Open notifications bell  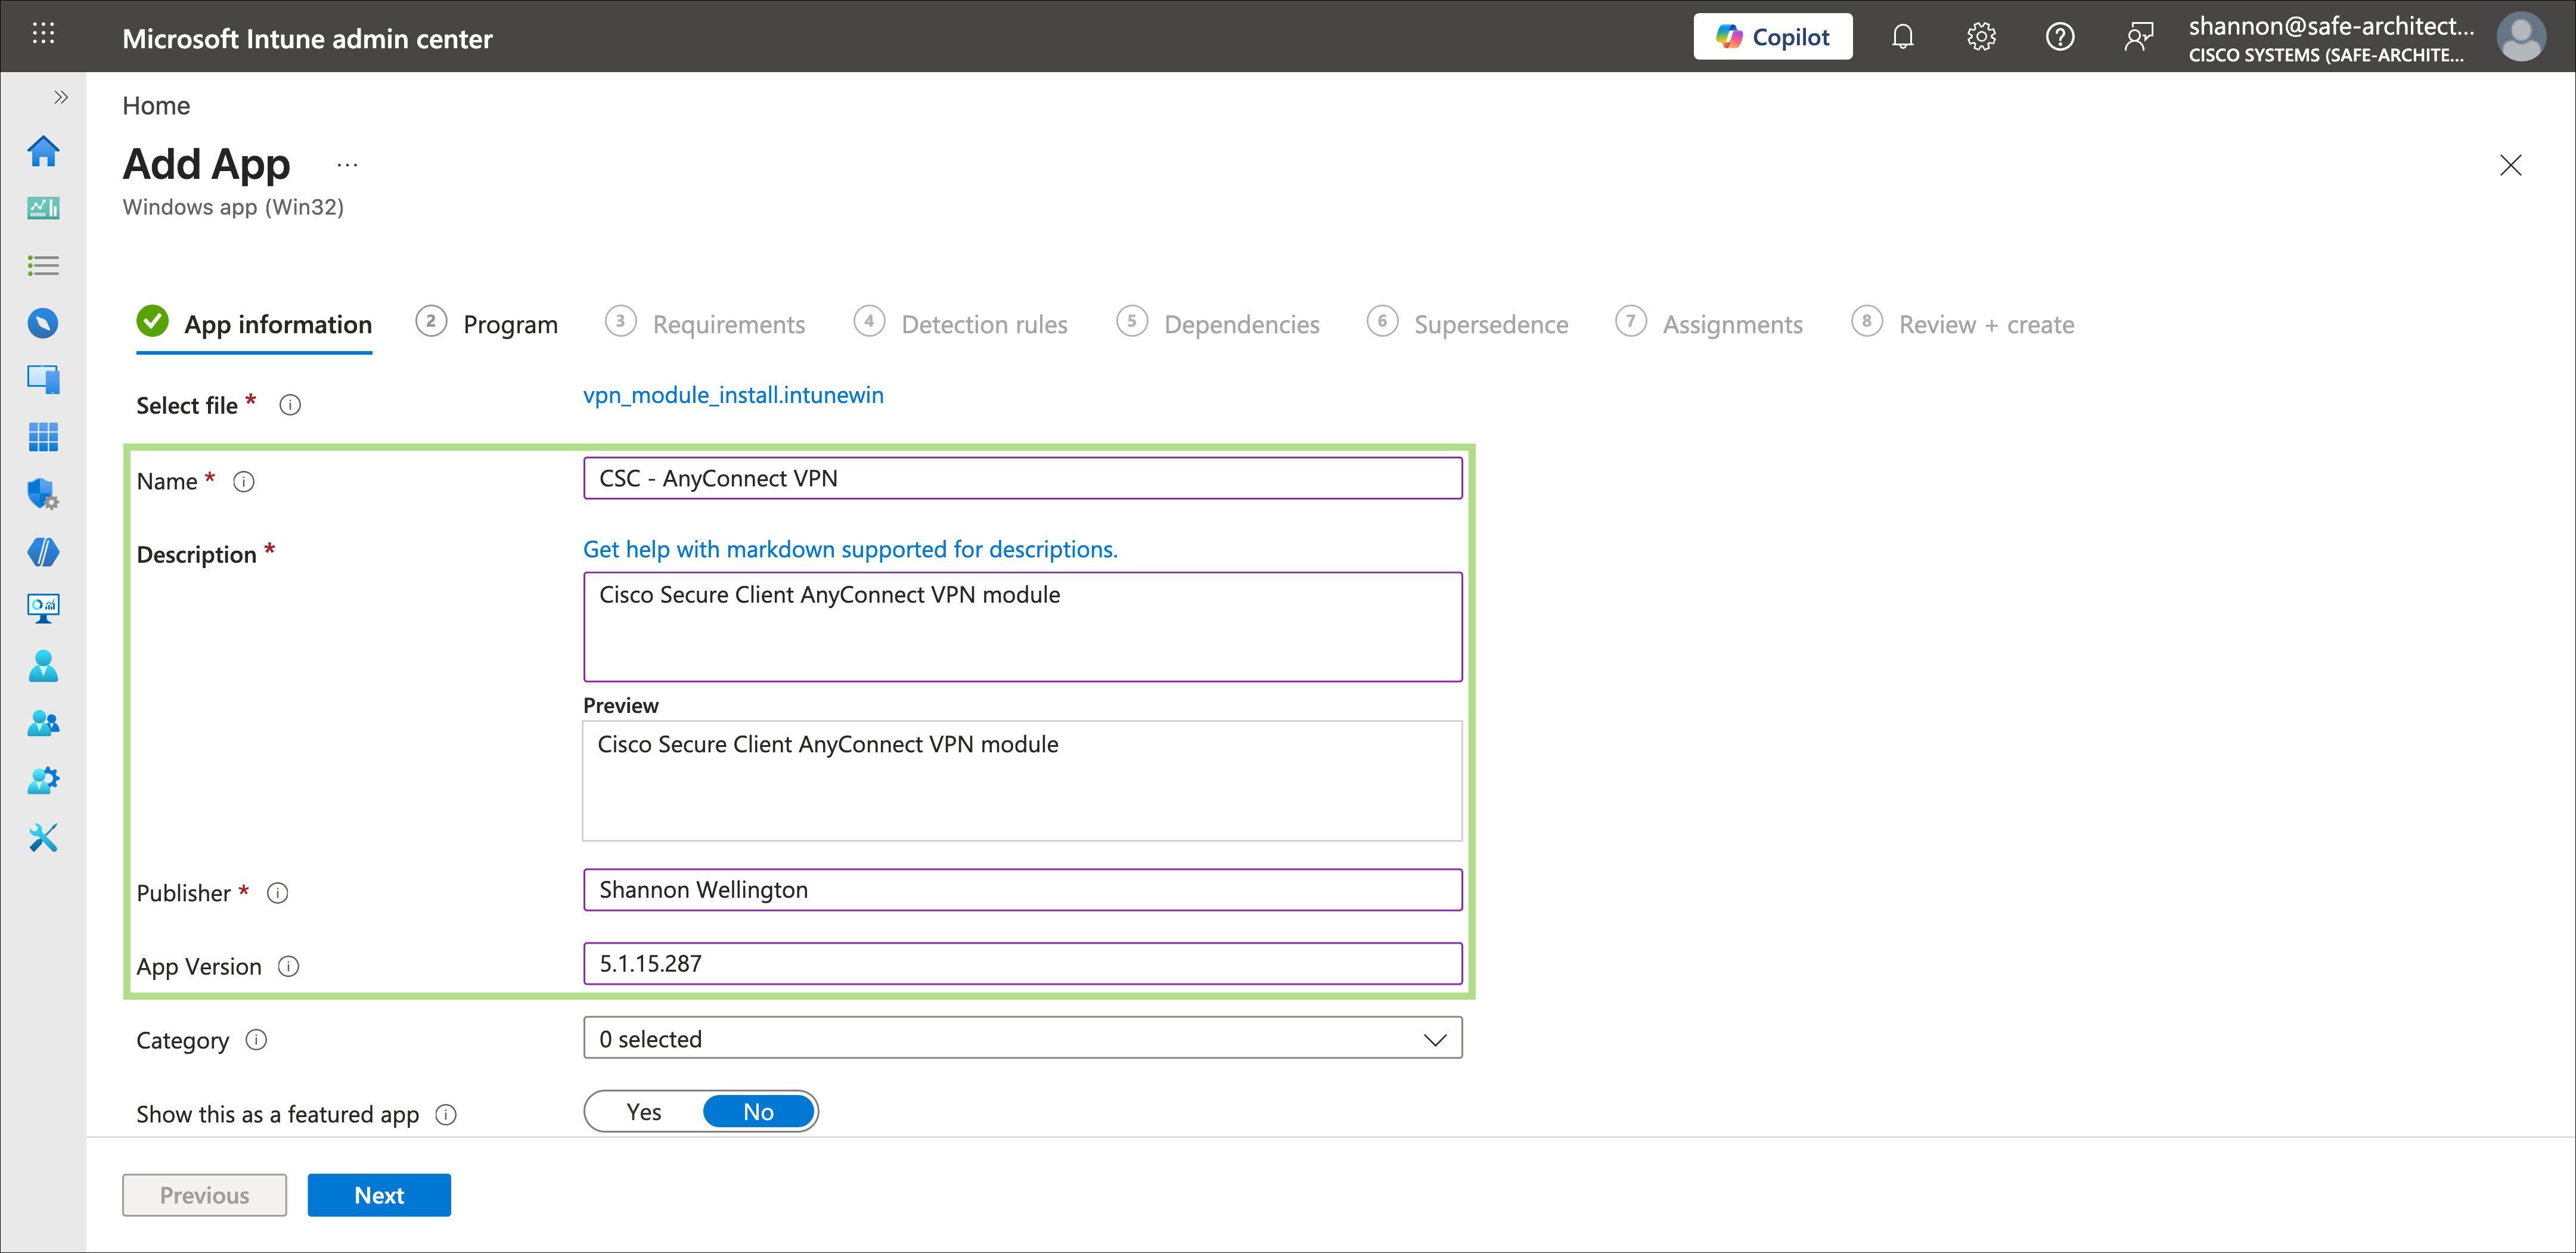pos(1902,37)
